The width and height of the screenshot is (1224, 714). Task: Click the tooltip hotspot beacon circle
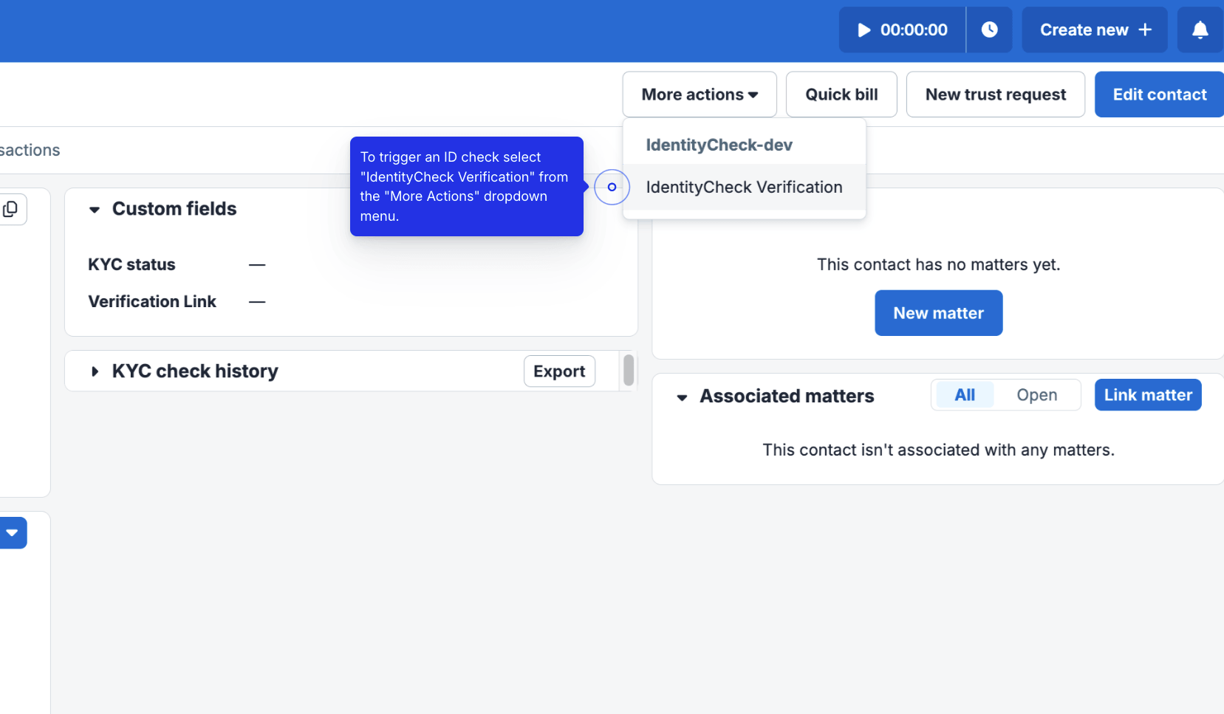(x=612, y=188)
